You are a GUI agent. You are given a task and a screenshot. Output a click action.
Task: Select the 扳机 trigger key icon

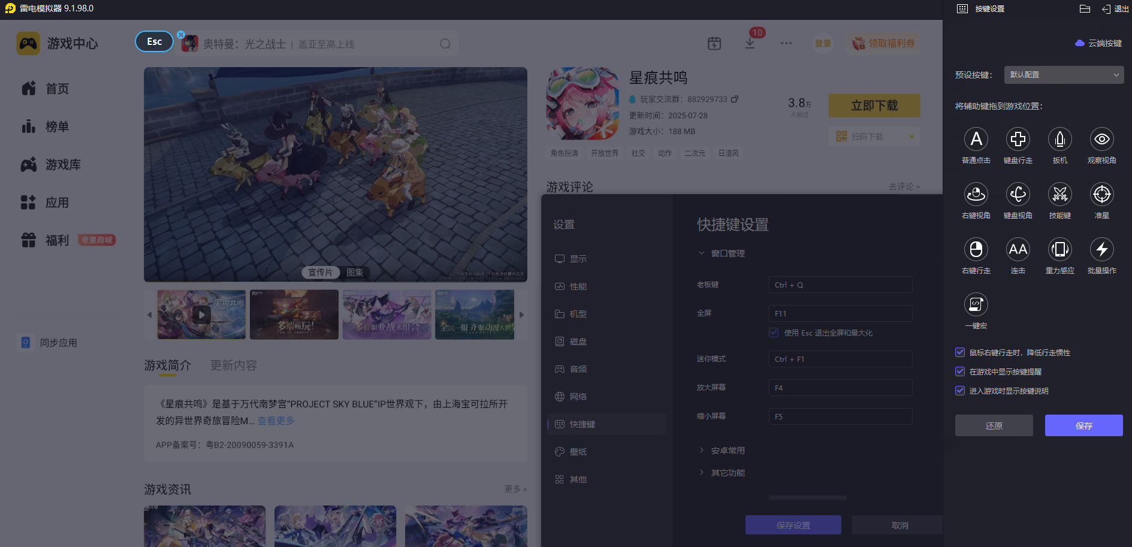pyautogui.click(x=1059, y=139)
